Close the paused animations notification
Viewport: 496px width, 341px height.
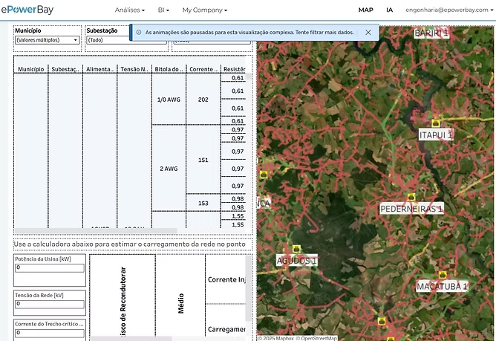click(x=368, y=33)
